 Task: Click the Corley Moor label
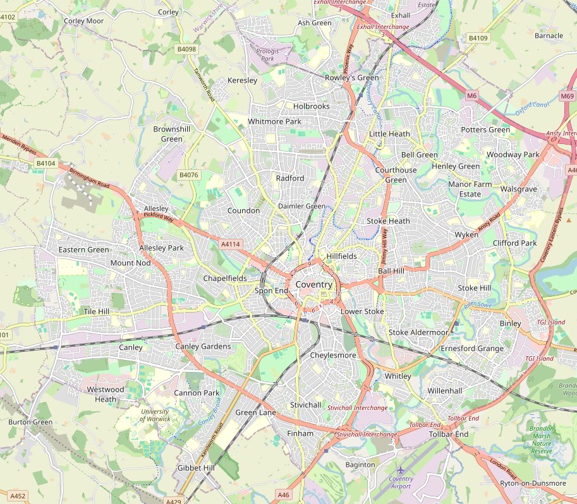(x=84, y=21)
